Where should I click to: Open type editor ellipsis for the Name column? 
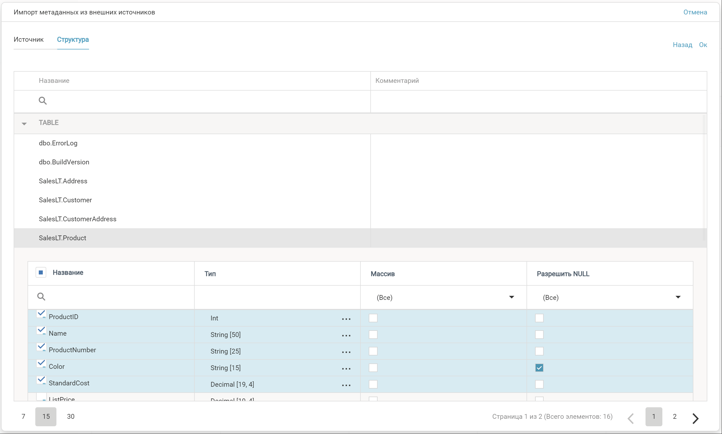click(346, 335)
